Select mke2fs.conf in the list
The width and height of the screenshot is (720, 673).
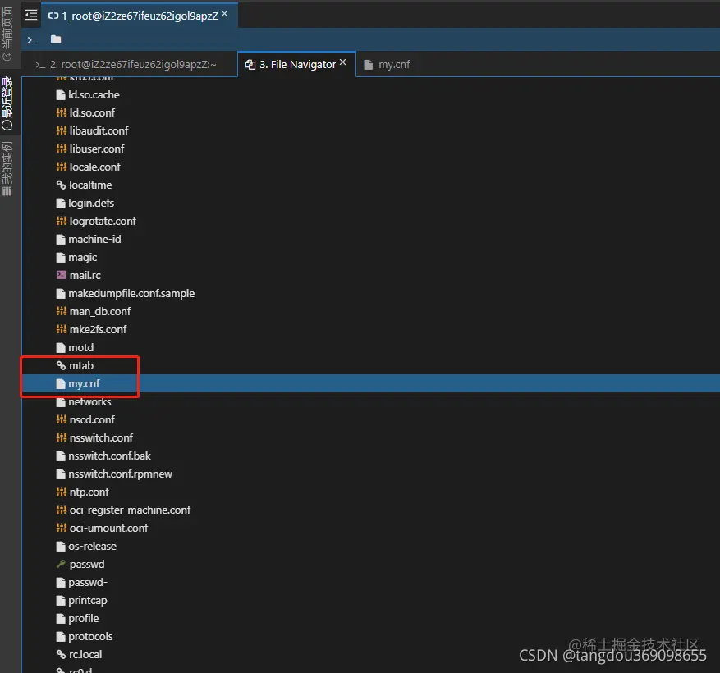pos(98,330)
